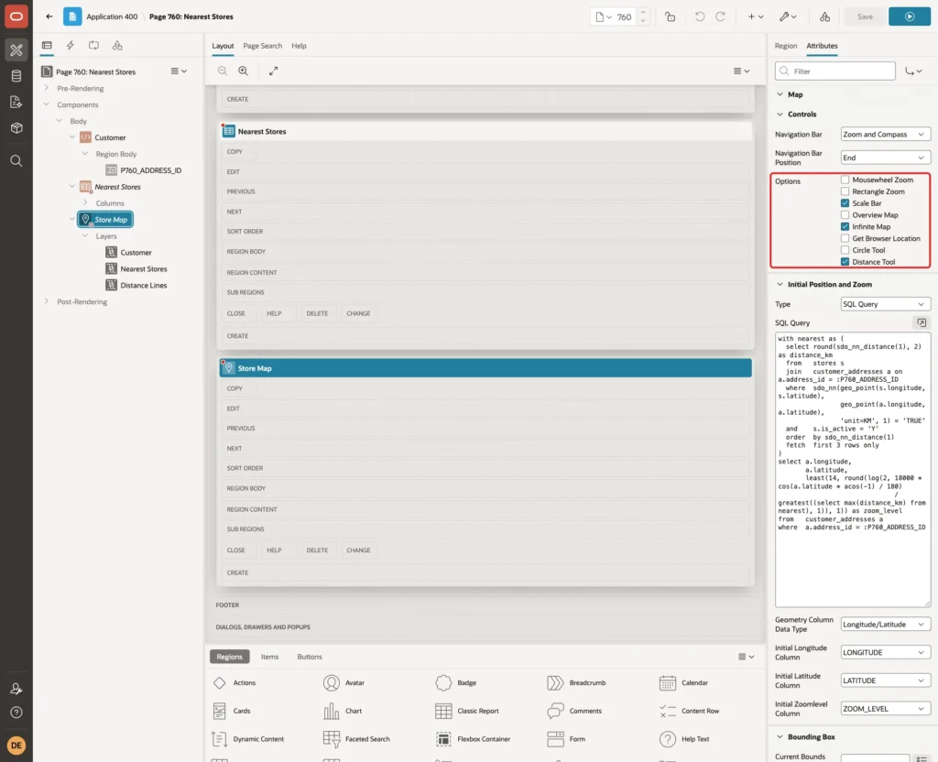This screenshot has height=762, width=938.
Task: Open Initial Latitude Column dropdown
Action: [885, 680]
